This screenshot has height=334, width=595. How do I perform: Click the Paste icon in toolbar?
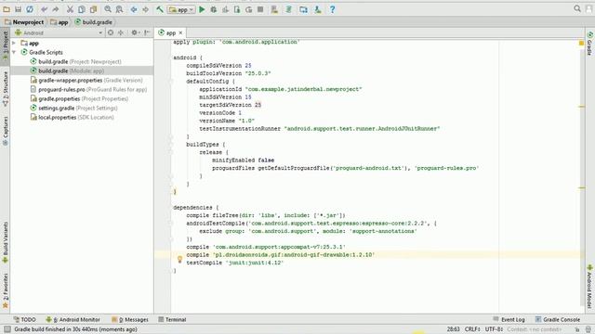tap(93, 9)
